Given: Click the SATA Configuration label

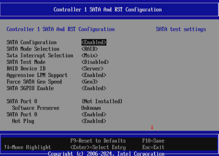Looking at the screenshot, I should point(31,42).
